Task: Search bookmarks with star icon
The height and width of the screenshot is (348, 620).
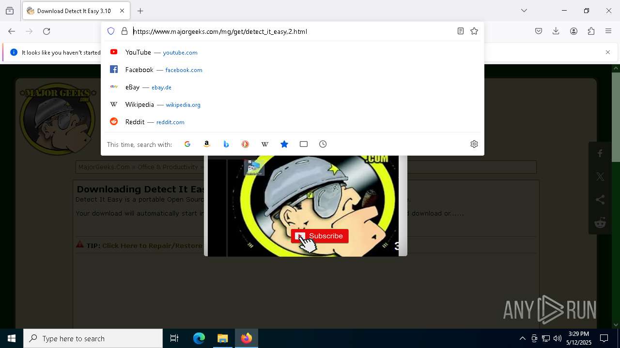Action: [284, 144]
